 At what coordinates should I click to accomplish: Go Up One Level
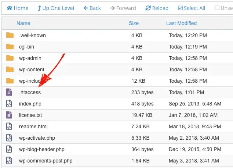click(x=55, y=8)
